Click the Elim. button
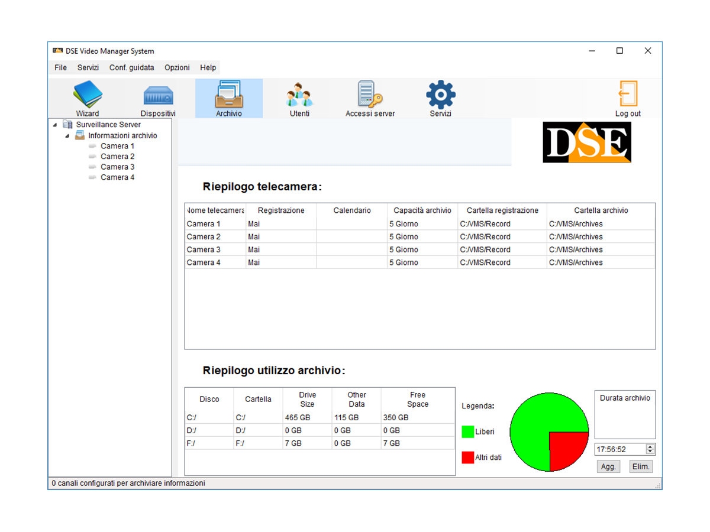The width and height of the screenshot is (710, 532). tap(641, 466)
